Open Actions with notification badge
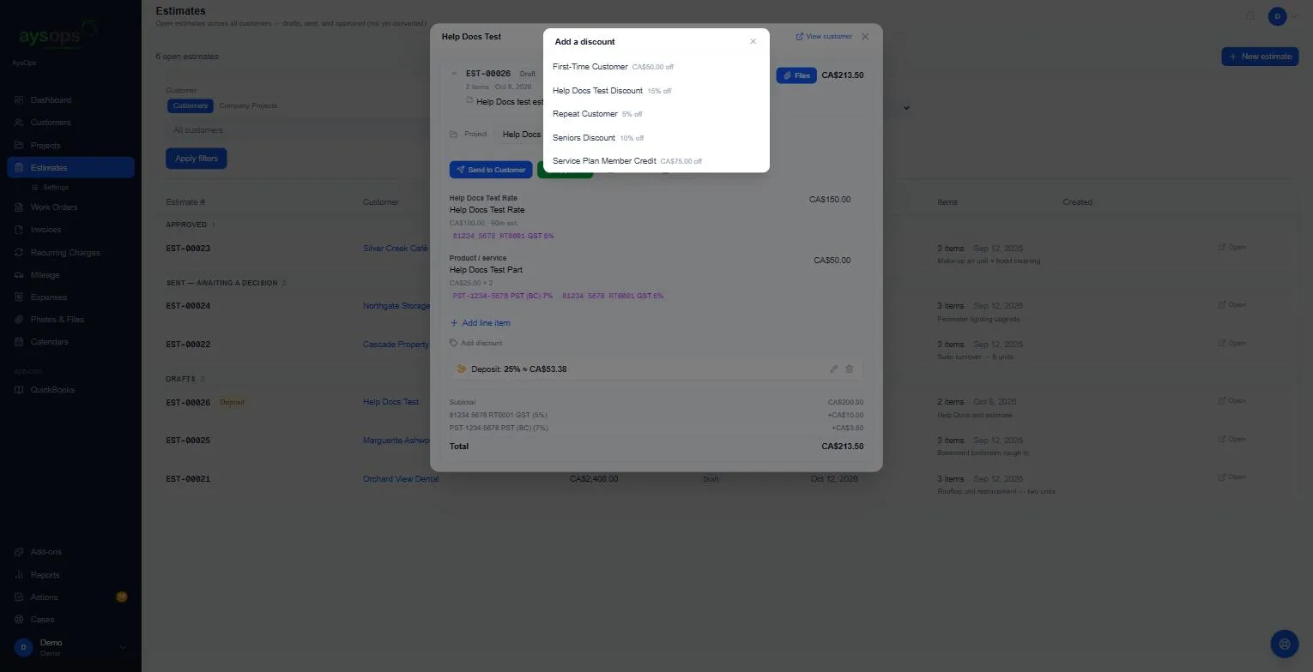 70,597
